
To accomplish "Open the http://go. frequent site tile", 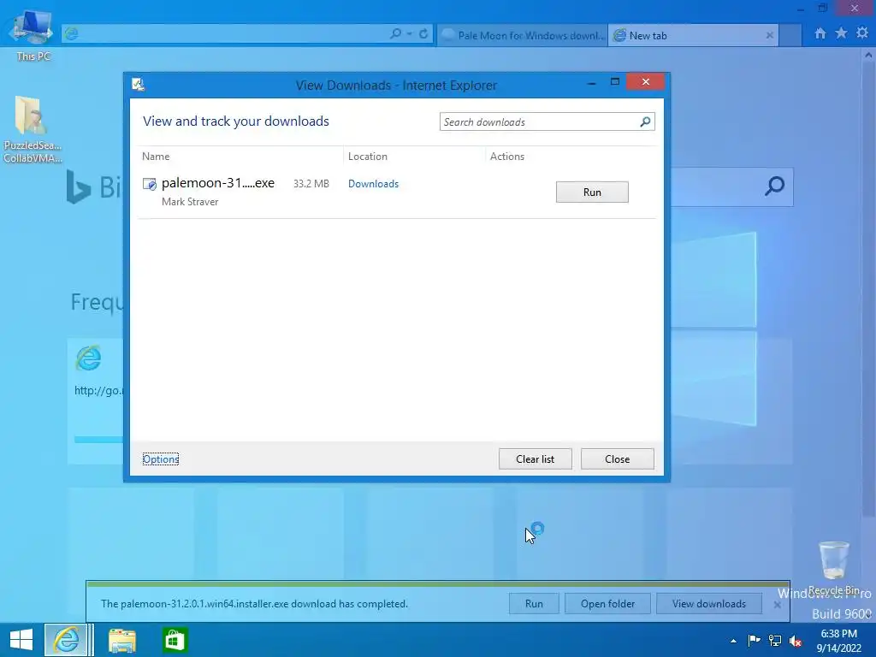I will [96, 401].
